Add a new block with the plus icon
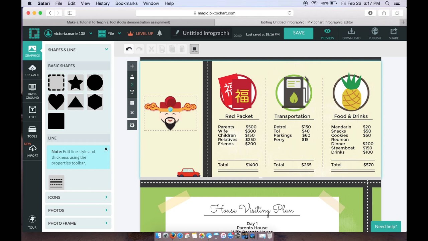Viewport: 428px width, 241px height. 132,66
